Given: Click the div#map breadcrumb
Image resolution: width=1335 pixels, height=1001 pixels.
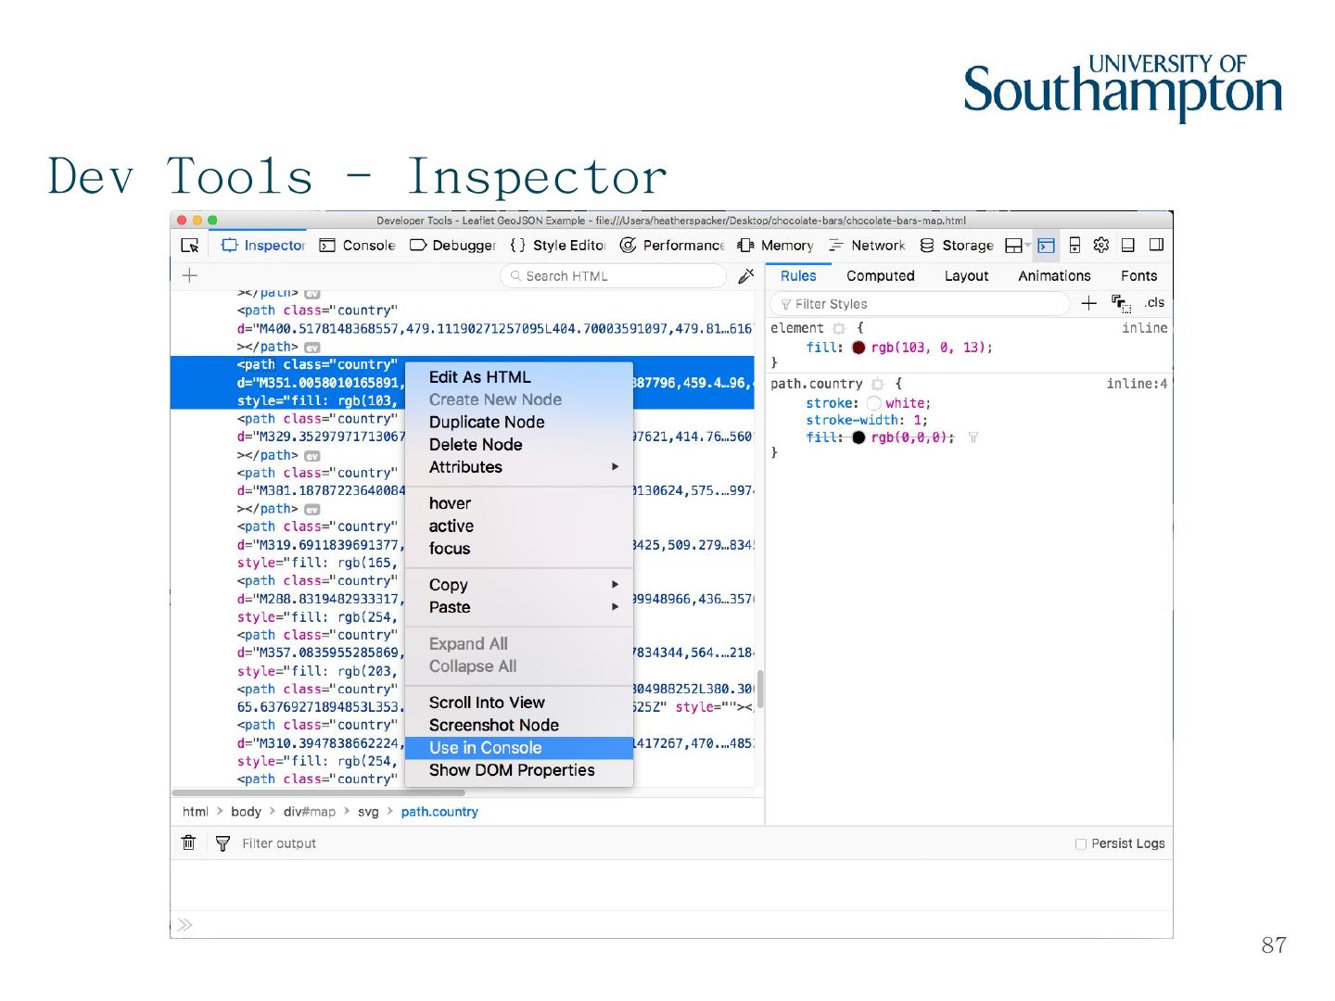Looking at the screenshot, I should click(309, 812).
